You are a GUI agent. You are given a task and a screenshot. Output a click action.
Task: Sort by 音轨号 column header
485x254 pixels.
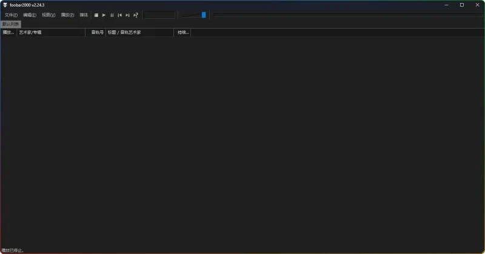(96, 32)
